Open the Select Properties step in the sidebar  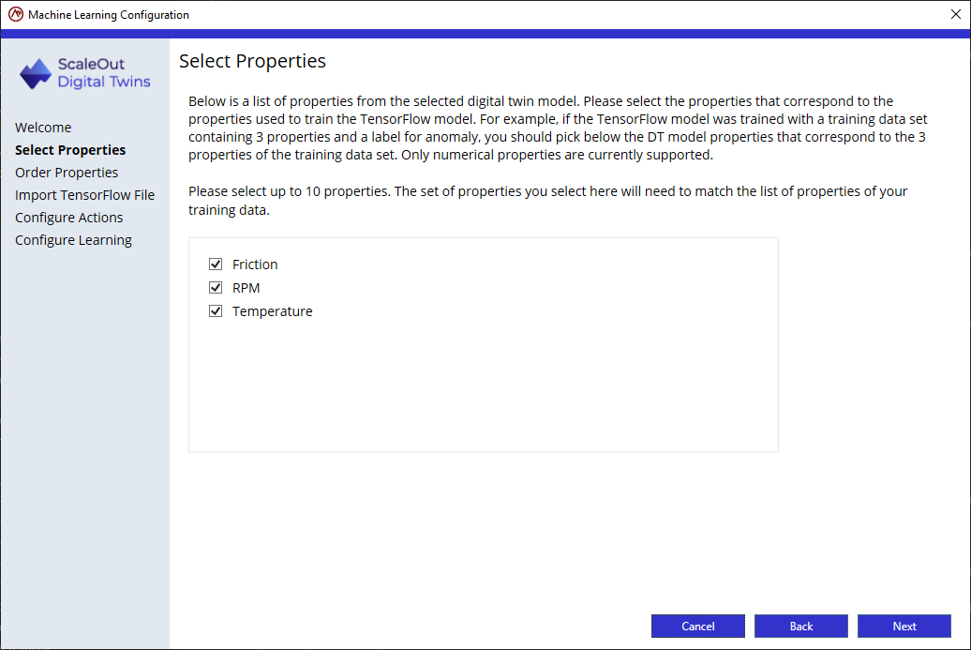70,150
